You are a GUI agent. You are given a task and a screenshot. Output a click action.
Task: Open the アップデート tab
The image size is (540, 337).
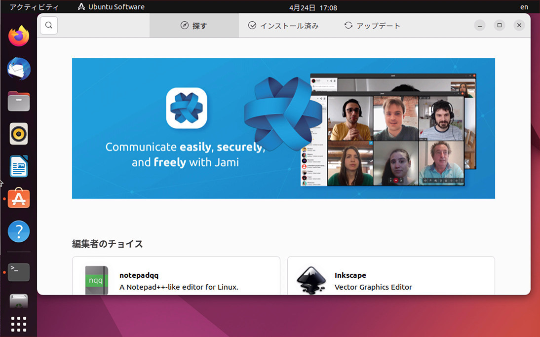(372, 26)
